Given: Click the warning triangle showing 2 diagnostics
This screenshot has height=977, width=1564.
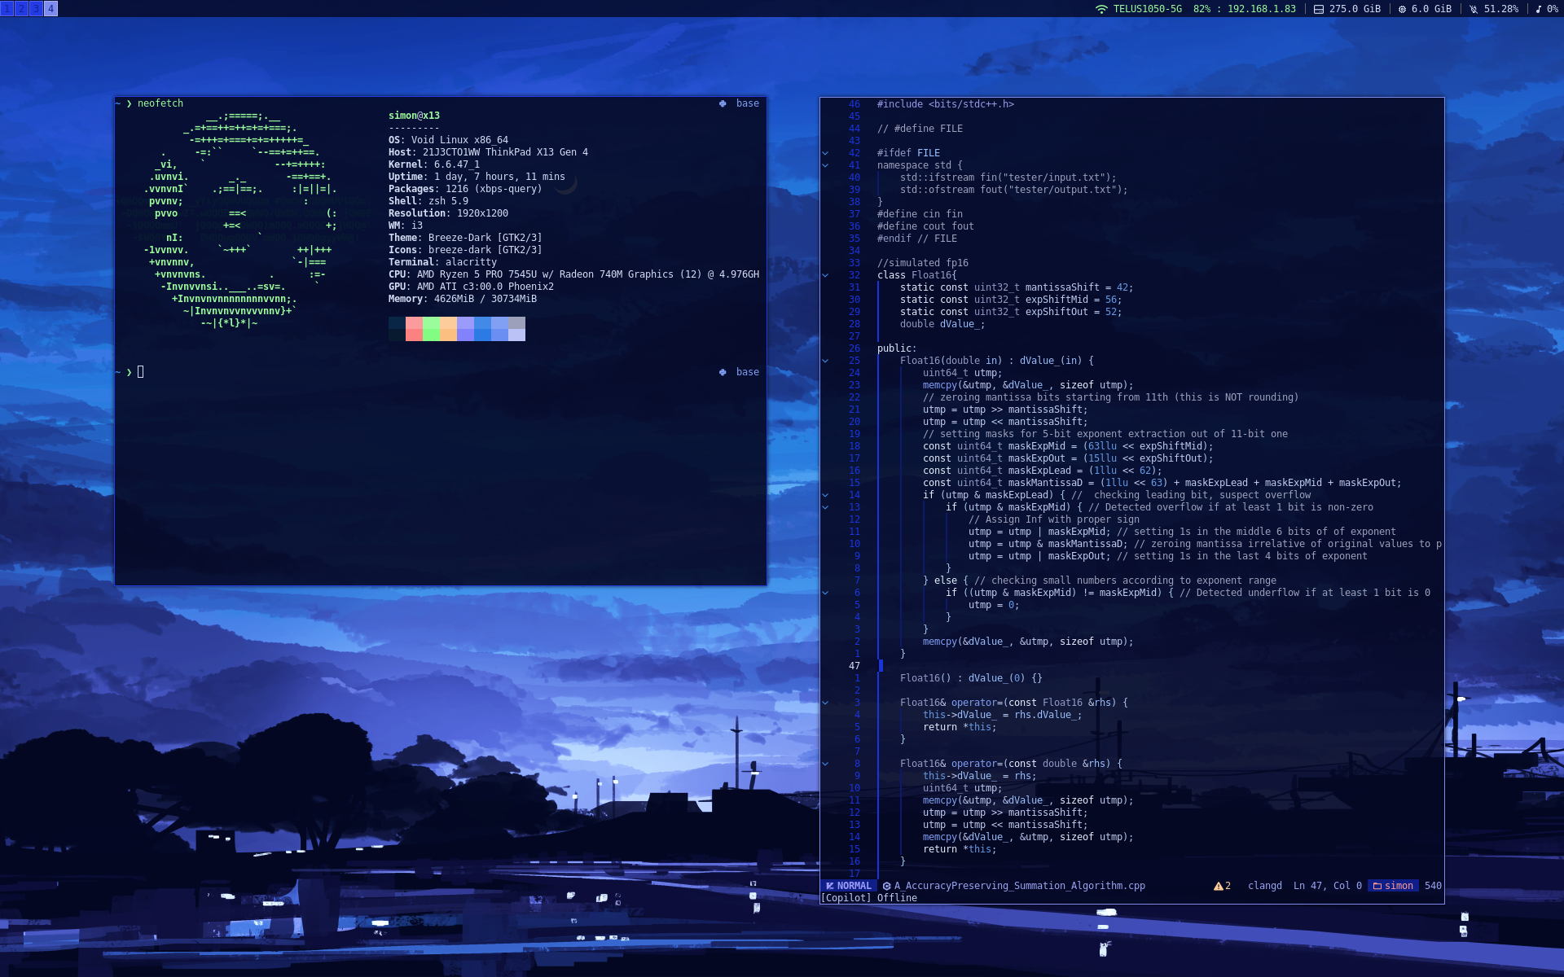Looking at the screenshot, I should (1218, 886).
